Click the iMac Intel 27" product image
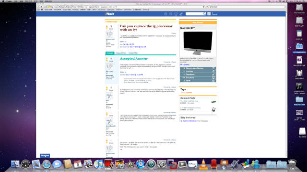The image size is (307, 172). tap(198, 43)
